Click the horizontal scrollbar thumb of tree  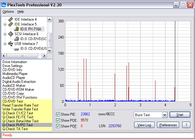click(23, 56)
